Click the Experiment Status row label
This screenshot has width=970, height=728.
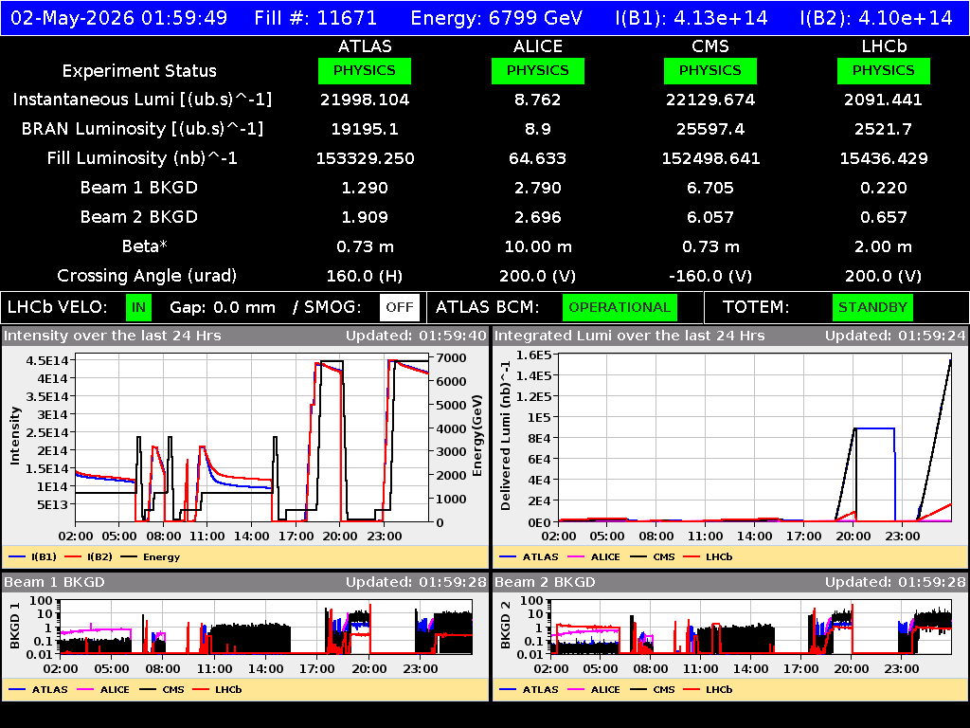coord(139,71)
